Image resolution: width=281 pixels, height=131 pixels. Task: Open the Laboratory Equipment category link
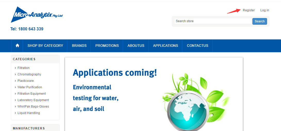(x=33, y=100)
